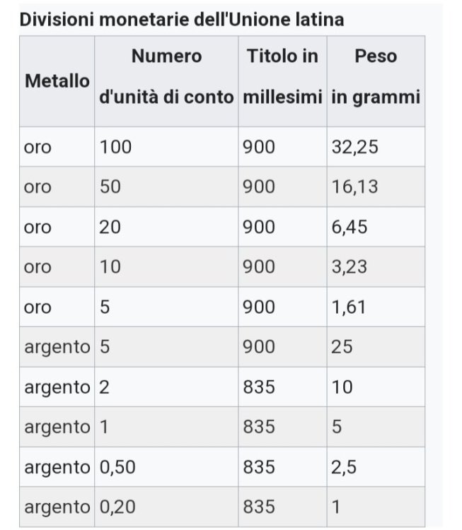Select the weight cell 2,5

pos(343,467)
